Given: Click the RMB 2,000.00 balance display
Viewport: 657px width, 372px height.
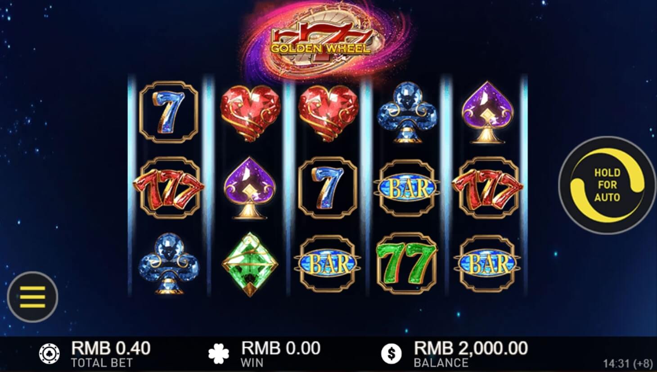Looking at the screenshot, I should click(471, 348).
